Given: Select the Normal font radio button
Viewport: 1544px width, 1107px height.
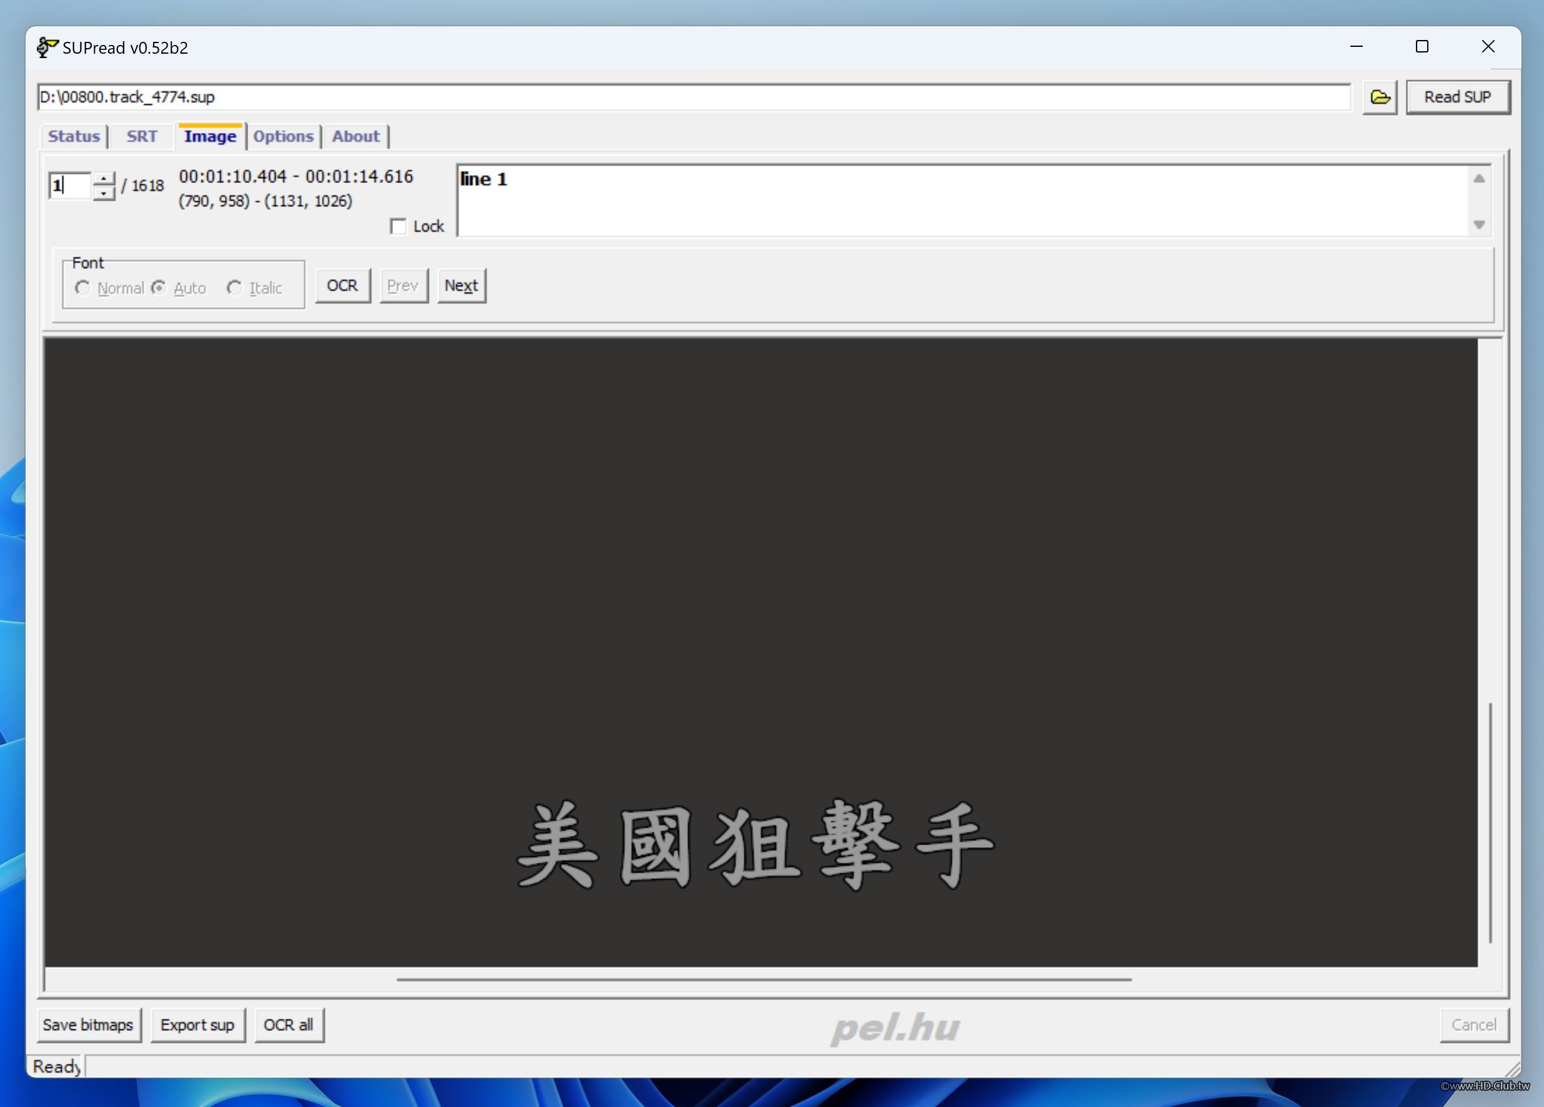Looking at the screenshot, I should 82,288.
